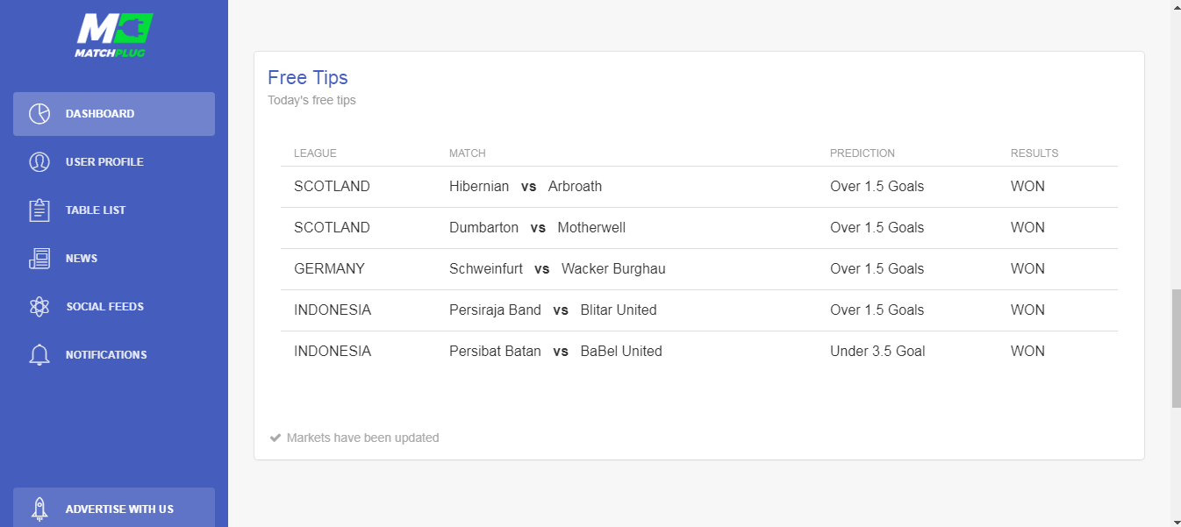Go to the Dashboard menu item
The width and height of the screenshot is (1181, 527).
coord(114,114)
